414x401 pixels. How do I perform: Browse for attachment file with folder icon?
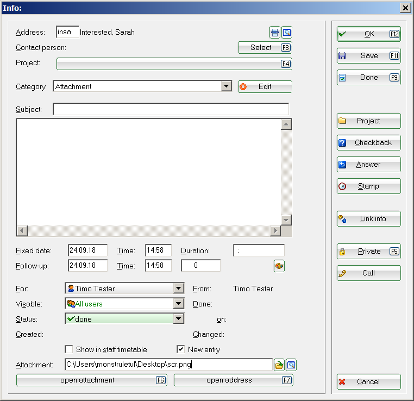279,365
